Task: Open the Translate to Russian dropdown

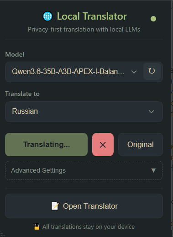Action: point(84,111)
